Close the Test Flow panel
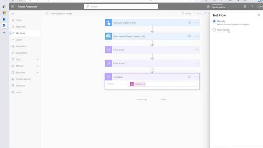Screen dimensions: 263x148 point(258,15)
